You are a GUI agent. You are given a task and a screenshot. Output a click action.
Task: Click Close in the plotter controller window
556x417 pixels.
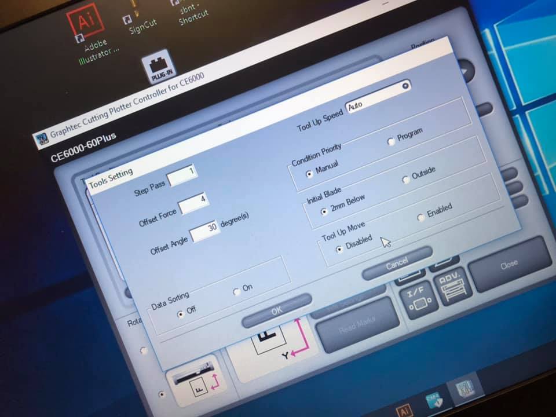(x=510, y=264)
